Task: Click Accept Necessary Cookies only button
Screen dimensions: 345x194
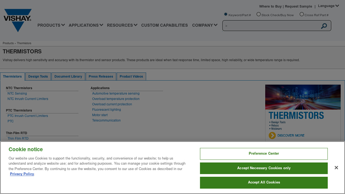Action: tap(264, 168)
